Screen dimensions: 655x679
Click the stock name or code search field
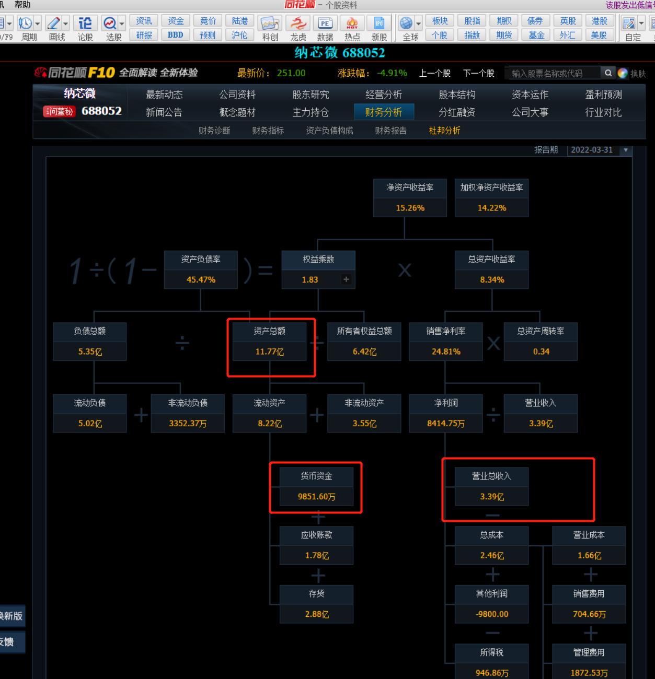tap(553, 73)
